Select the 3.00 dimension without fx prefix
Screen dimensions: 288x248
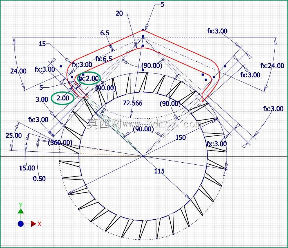[x=42, y=100]
